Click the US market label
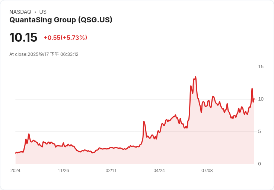 [43, 12]
